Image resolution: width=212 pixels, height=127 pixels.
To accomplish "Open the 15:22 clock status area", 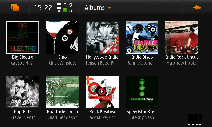I will coord(43,8).
